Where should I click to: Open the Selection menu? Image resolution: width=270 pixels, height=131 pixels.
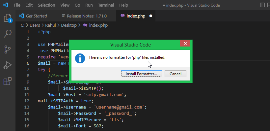click(46, 5)
